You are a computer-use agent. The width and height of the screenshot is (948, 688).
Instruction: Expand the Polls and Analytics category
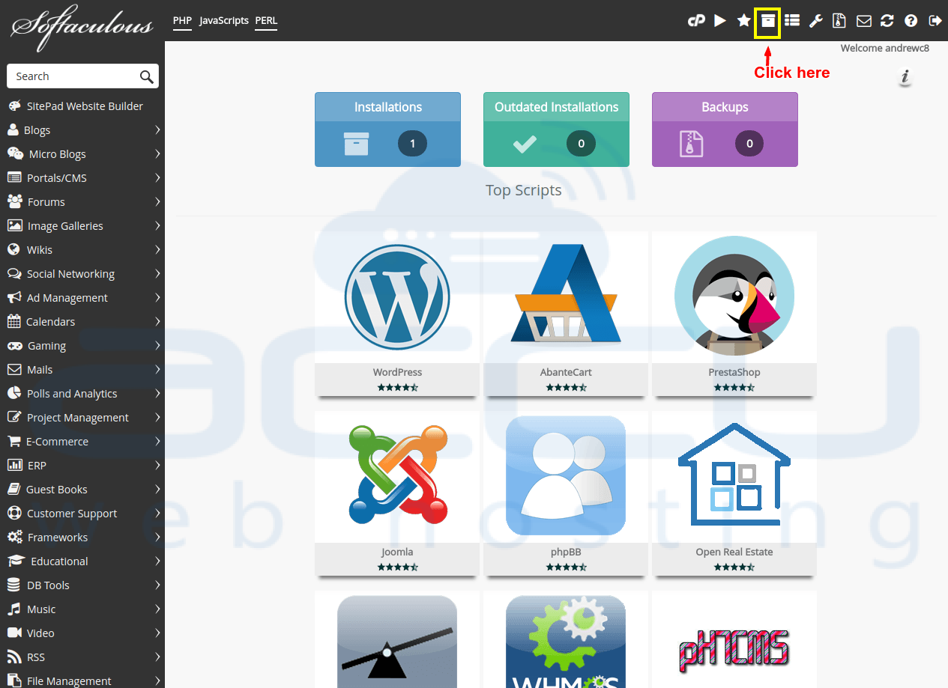pos(82,394)
